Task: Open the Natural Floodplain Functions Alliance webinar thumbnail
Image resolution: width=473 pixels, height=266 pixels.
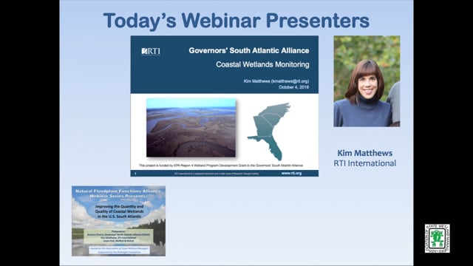Action: coord(118,221)
